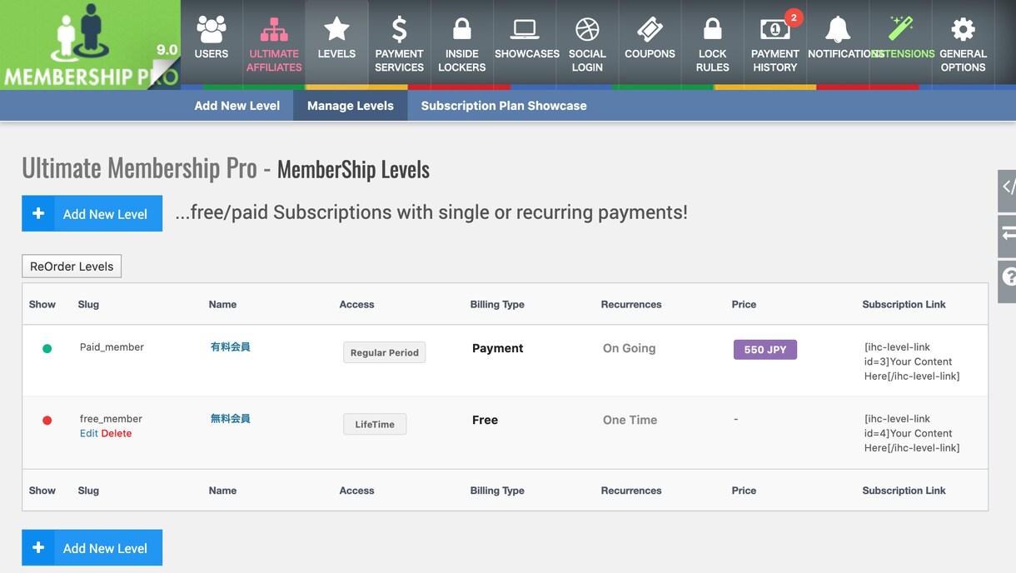Image resolution: width=1016 pixels, height=573 pixels.
Task: Click the bold Free billing type text
Action: click(485, 420)
